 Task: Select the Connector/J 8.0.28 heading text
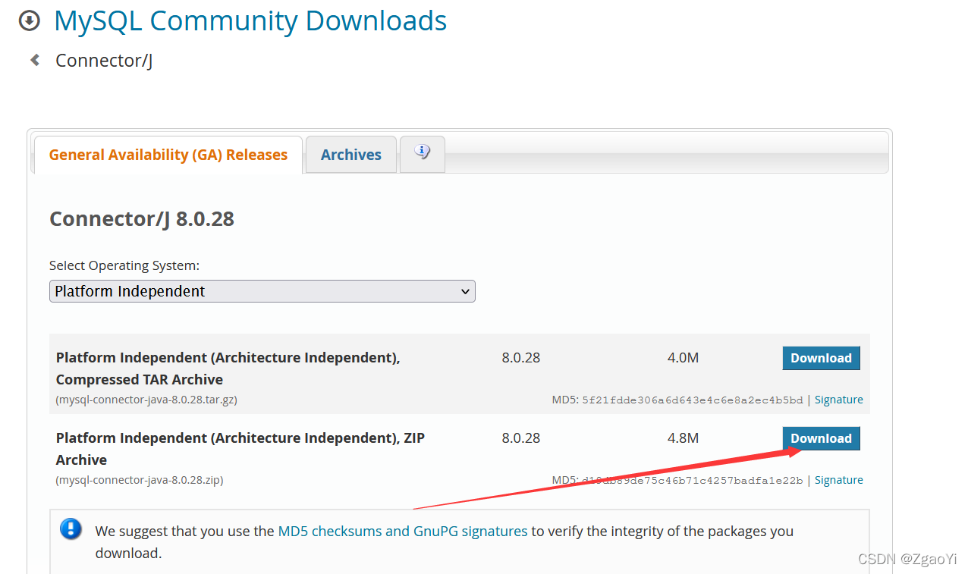pos(142,219)
